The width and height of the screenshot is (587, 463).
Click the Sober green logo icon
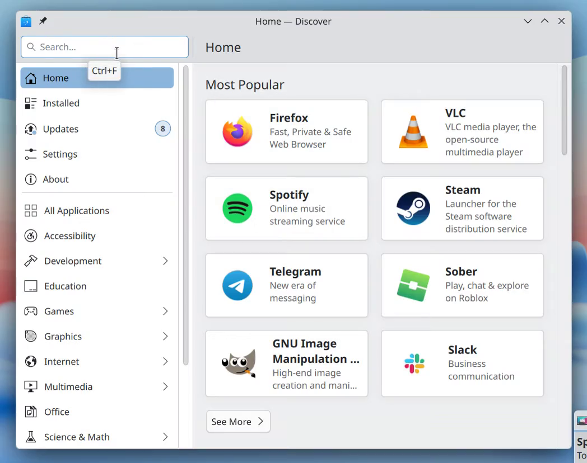tap(413, 285)
